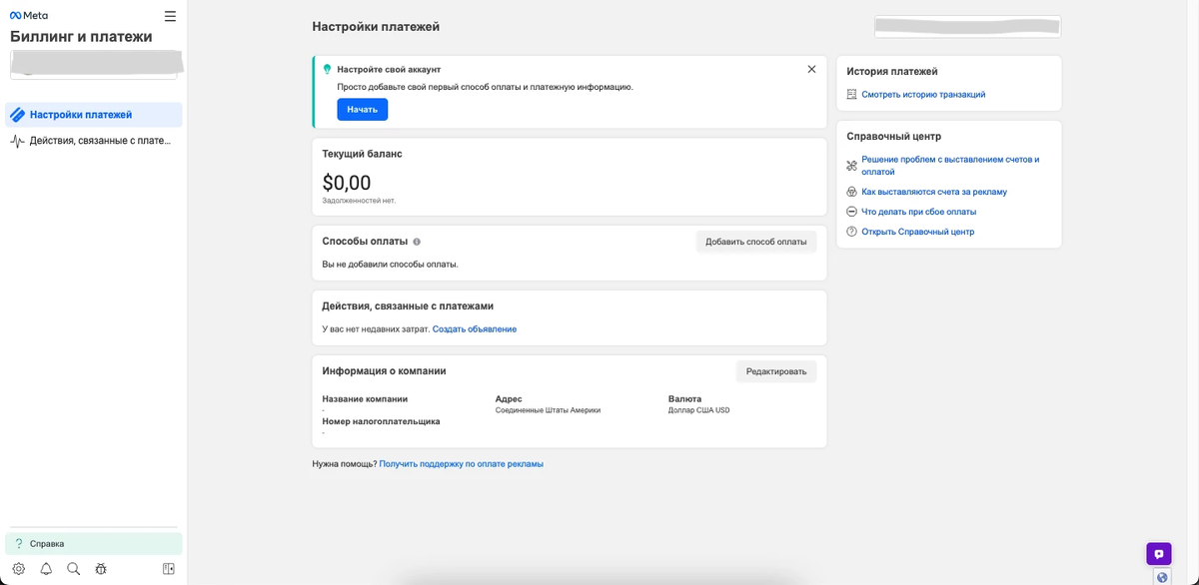Click the Начать button

coord(362,109)
